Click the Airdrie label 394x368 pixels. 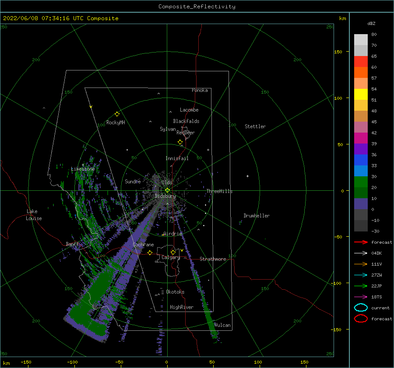coord(172,234)
